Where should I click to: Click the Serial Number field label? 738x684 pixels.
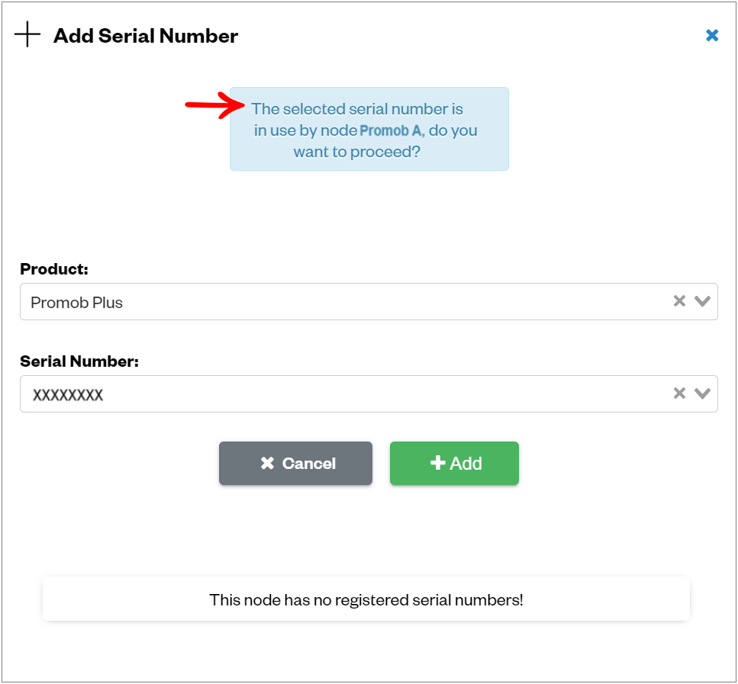pos(79,361)
